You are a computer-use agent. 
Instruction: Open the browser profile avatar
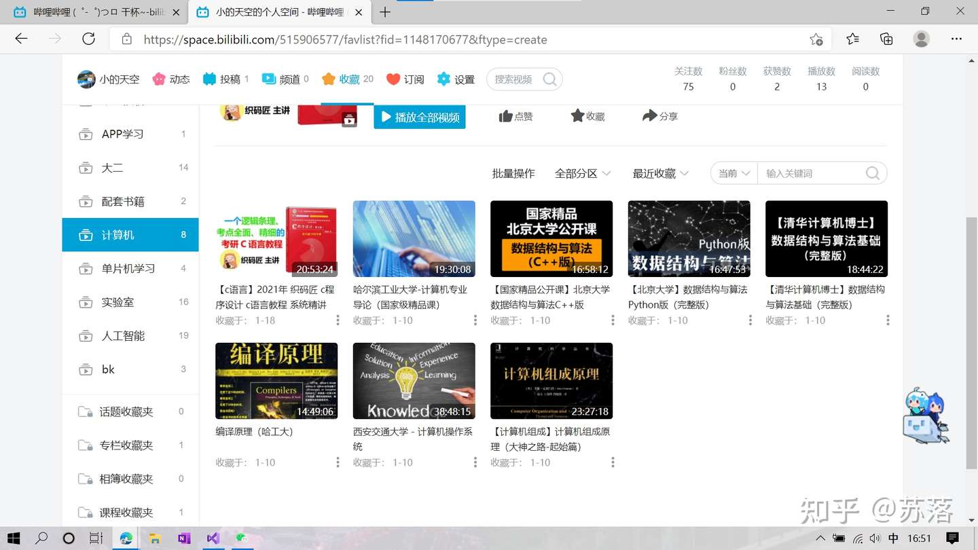[922, 39]
